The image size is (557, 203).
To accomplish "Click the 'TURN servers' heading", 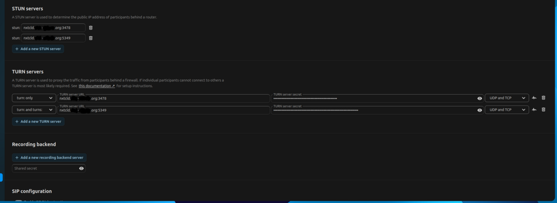I will point(28,72).
